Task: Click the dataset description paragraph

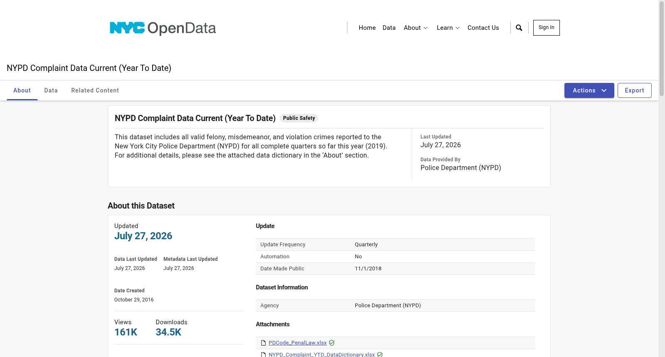Action: [x=251, y=146]
